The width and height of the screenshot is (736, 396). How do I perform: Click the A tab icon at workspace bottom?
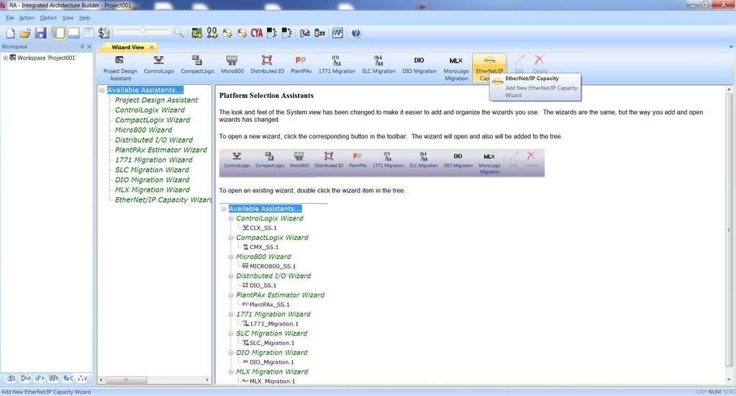tap(26, 378)
